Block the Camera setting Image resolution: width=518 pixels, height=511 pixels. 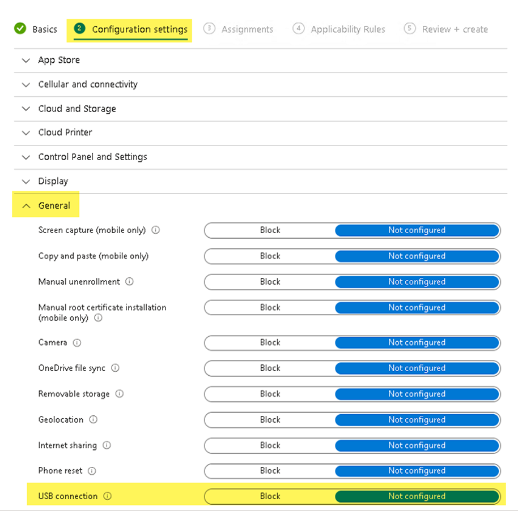[270, 342]
